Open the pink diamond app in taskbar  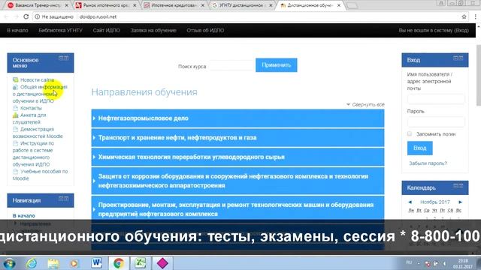point(162,263)
